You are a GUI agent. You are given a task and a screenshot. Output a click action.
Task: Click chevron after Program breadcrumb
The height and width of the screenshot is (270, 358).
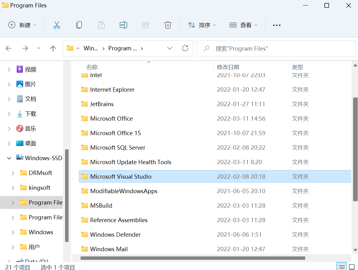tap(142, 48)
